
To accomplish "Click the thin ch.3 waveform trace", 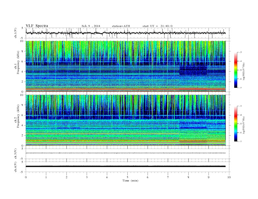I will 125,153.
